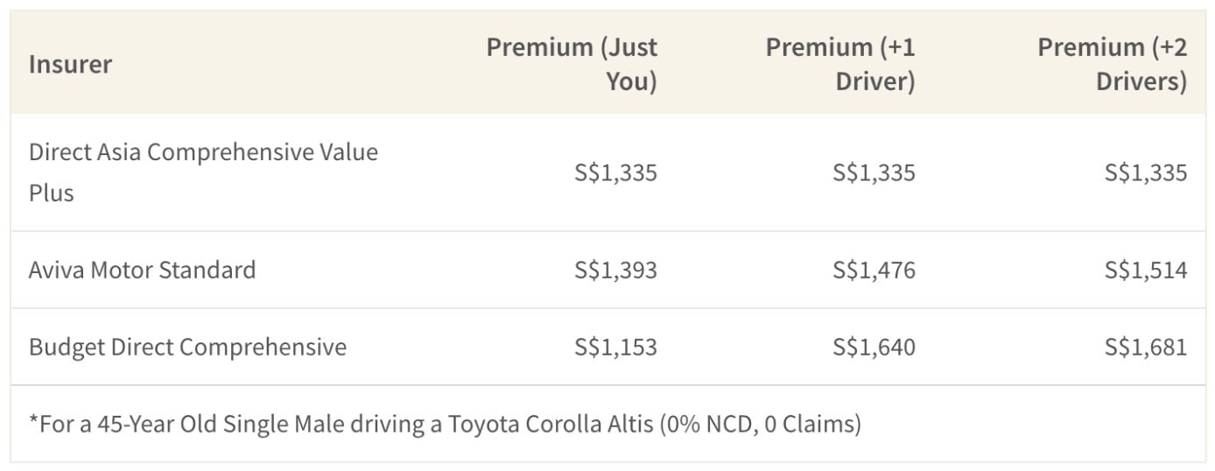Click Aviva premium S$1,476
Screen dimensions: 1215x471
pos(874,270)
